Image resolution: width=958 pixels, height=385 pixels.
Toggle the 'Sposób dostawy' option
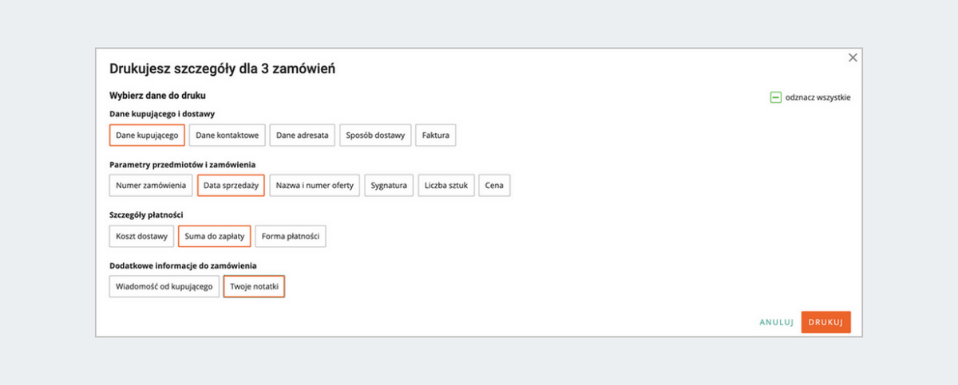pyautogui.click(x=376, y=136)
